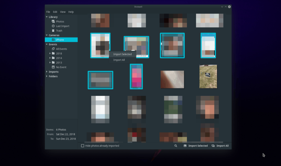281x166 pixels.
Task: Open the File menu
Action: pyautogui.click(x=48, y=12)
